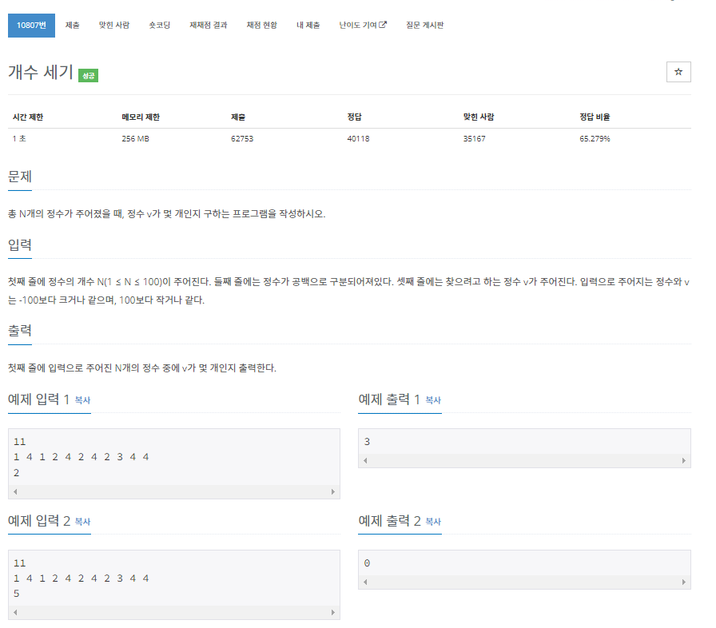The image size is (716, 628).
Task: Click left scroll arrow in 예제 입력 1 box
Action: click(x=15, y=492)
